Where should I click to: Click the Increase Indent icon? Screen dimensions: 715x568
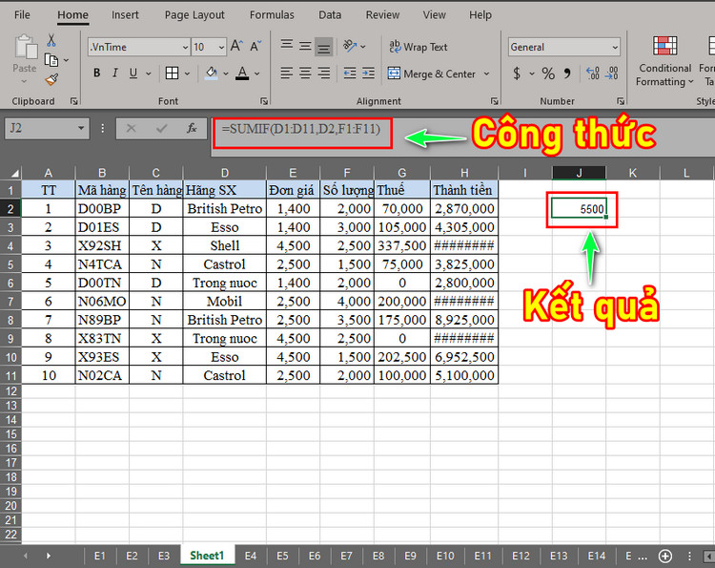(x=368, y=74)
